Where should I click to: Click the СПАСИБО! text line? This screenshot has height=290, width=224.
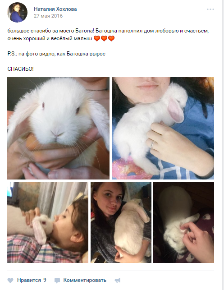(21, 69)
